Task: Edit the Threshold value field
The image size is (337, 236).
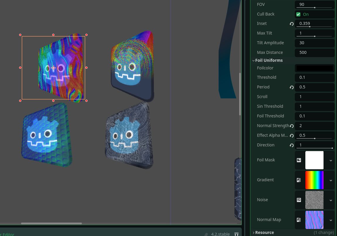Action: pos(315,77)
